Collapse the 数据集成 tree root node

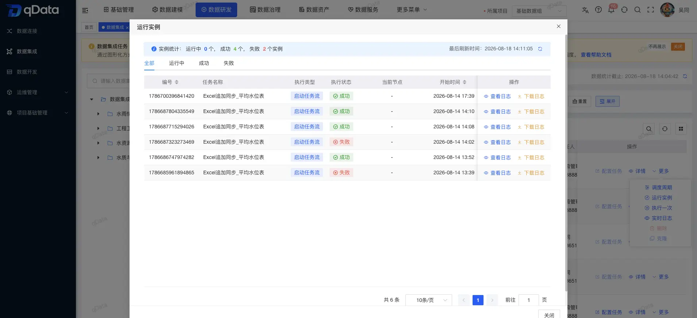point(92,99)
